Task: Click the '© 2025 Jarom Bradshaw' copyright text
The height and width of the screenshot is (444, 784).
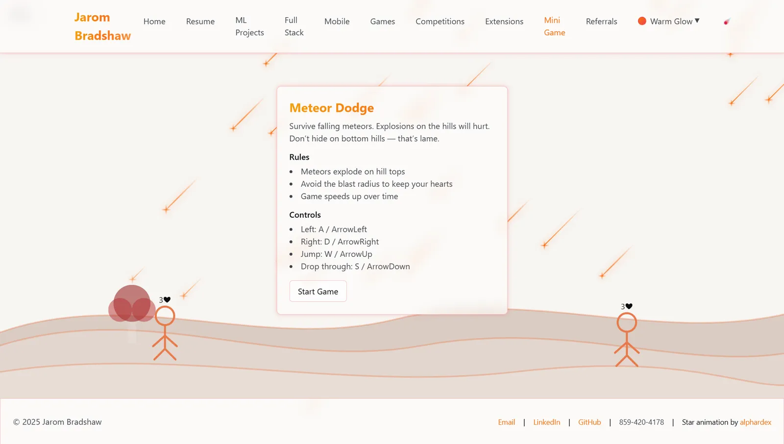Action: tap(57, 422)
